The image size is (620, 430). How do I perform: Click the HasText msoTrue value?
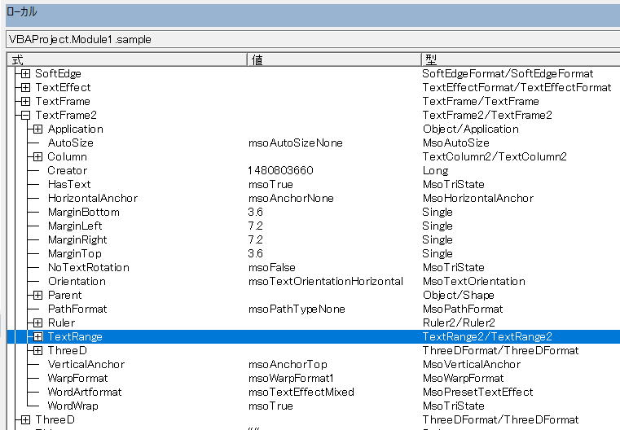[270, 184]
